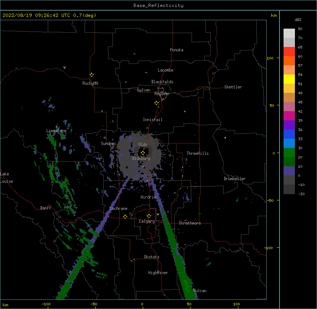This screenshot has width=317, height=309.
Task: Pick the yellow 51–54 dBZ legend swatch
Action: tap(289, 79)
